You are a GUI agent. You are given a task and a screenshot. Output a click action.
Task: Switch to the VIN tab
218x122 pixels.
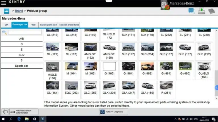pyautogui.click(x=6, y=25)
